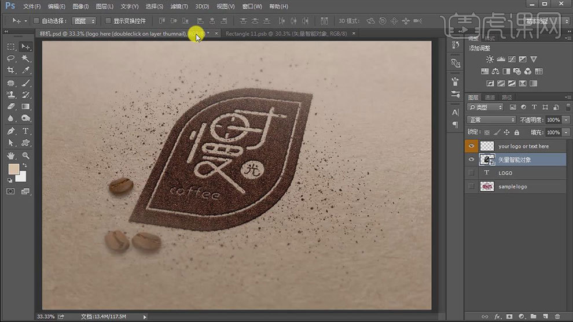Show the sample logo layer
The image size is (573, 322).
point(471,186)
